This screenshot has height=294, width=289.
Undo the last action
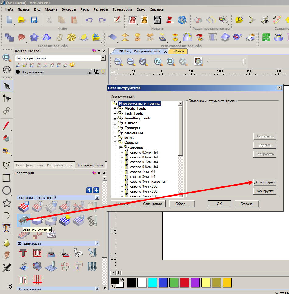click(89, 20)
